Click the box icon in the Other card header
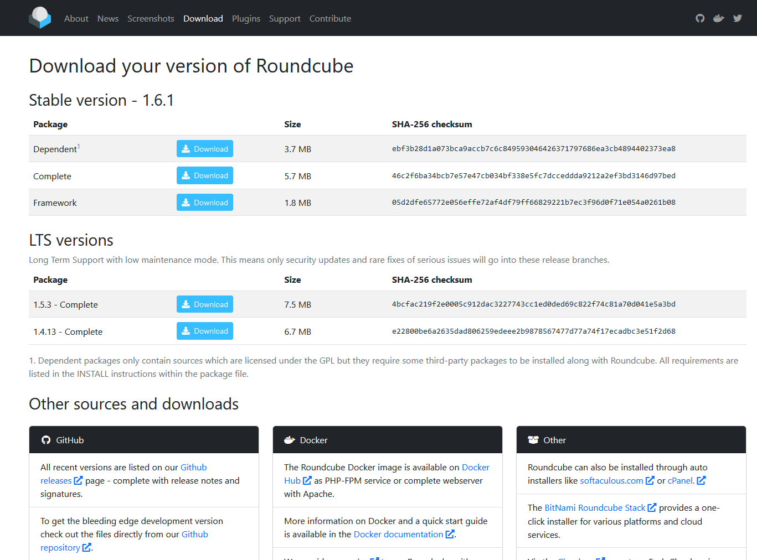This screenshot has width=757, height=560. coord(533,440)
